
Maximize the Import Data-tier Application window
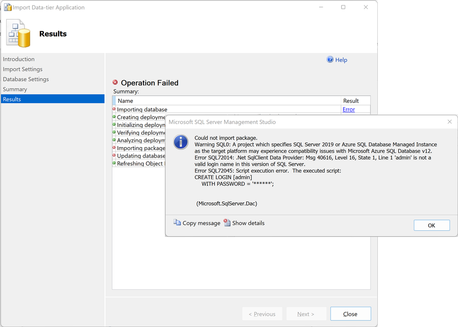343,7
